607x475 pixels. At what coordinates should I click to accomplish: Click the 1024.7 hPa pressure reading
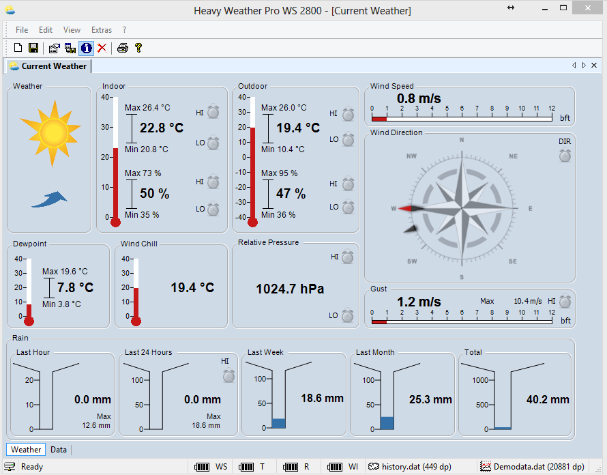click(290, 289)
